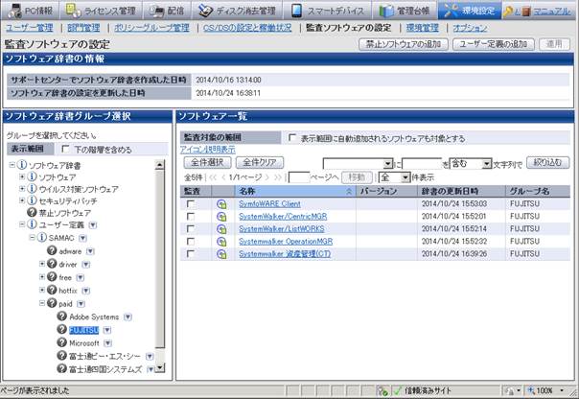Check audit box for SystemWalker/CentricMGR
This screenshot has height=399, width=579.
pyautogui.click(x=191, y=217)
